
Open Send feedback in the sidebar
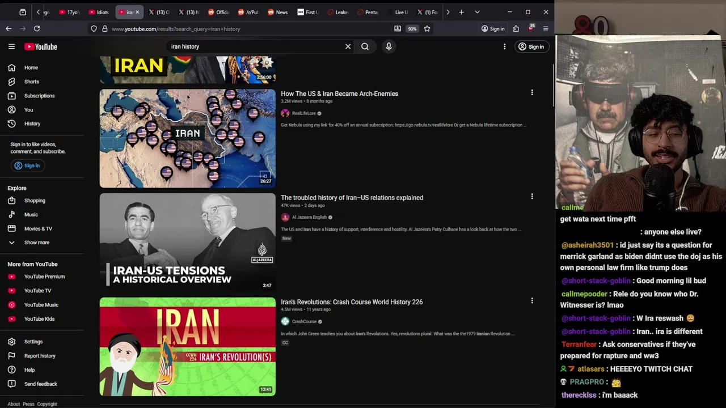pyautogui.click(x=41, y=384)
